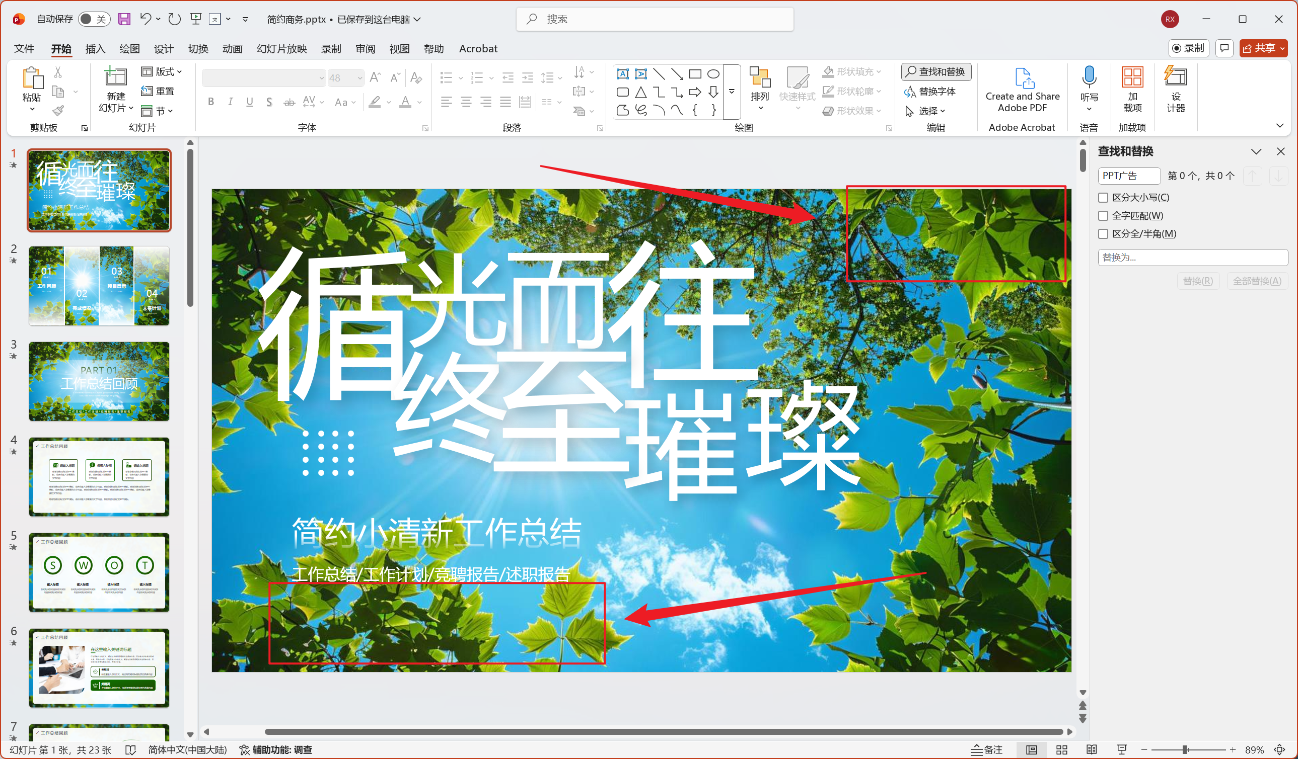Expand the 新建幻灯片 dropdown

(130, 109)
